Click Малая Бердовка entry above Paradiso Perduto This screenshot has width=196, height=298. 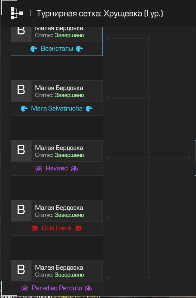click(59, 268)
